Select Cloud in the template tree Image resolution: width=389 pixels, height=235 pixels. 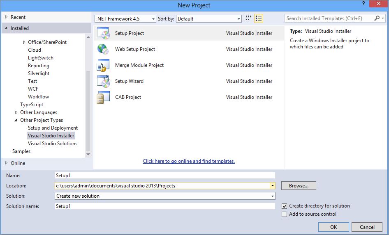[35, 50]
